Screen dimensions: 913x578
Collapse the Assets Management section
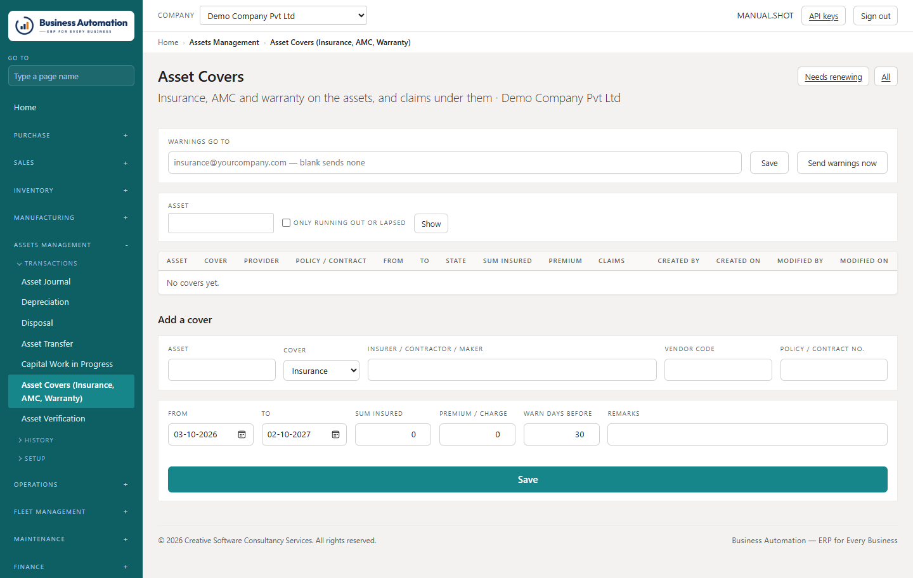[71, 245]
